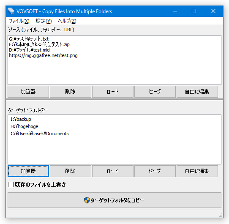Minimize the VOVSOFT window

coord(175,11)
